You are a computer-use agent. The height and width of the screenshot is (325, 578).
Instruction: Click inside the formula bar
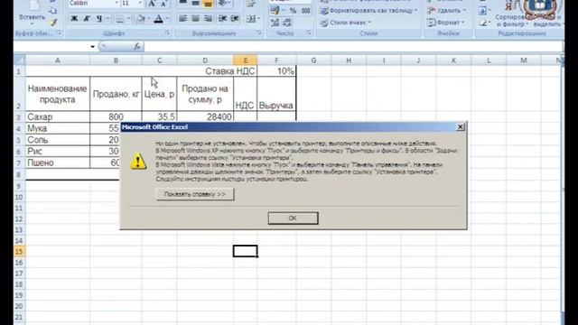[352, 46]
